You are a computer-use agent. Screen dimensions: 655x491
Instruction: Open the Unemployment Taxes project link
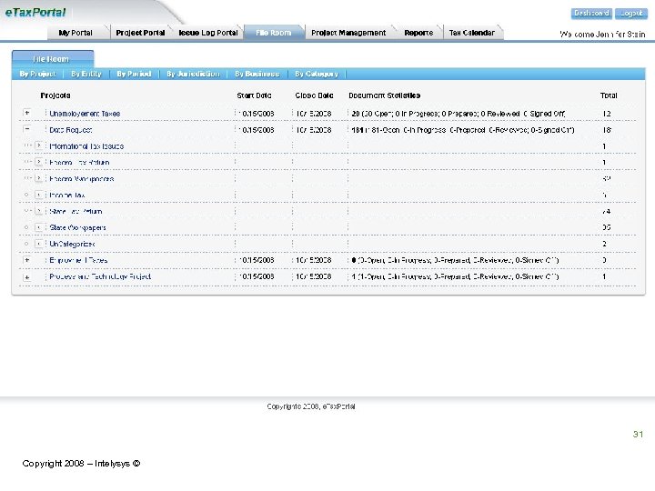[x=85, y=114]
